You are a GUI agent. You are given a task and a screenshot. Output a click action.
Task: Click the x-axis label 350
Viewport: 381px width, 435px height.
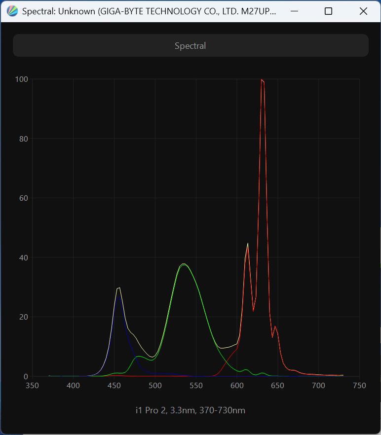[33, 386]
